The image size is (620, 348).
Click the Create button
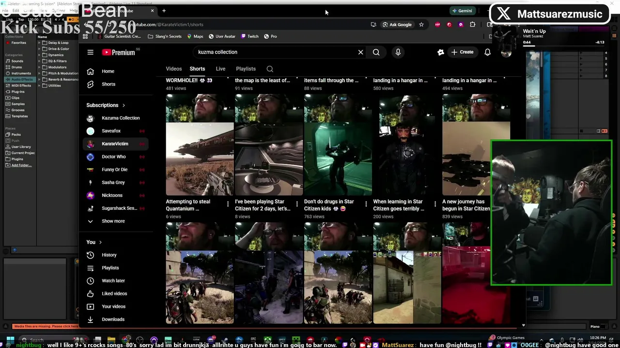[462, 52]
